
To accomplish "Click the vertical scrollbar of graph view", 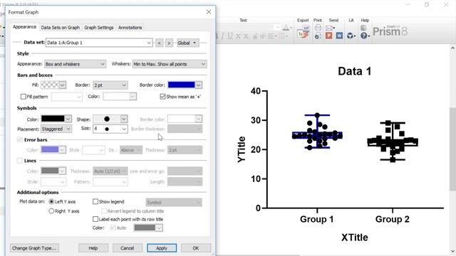I will (453, 149).
